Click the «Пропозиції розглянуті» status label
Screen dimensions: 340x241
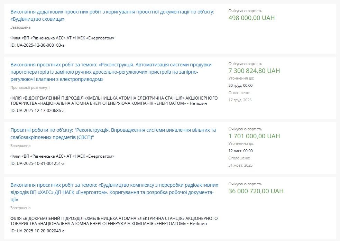pyautogui.click(x=30, y=88)
